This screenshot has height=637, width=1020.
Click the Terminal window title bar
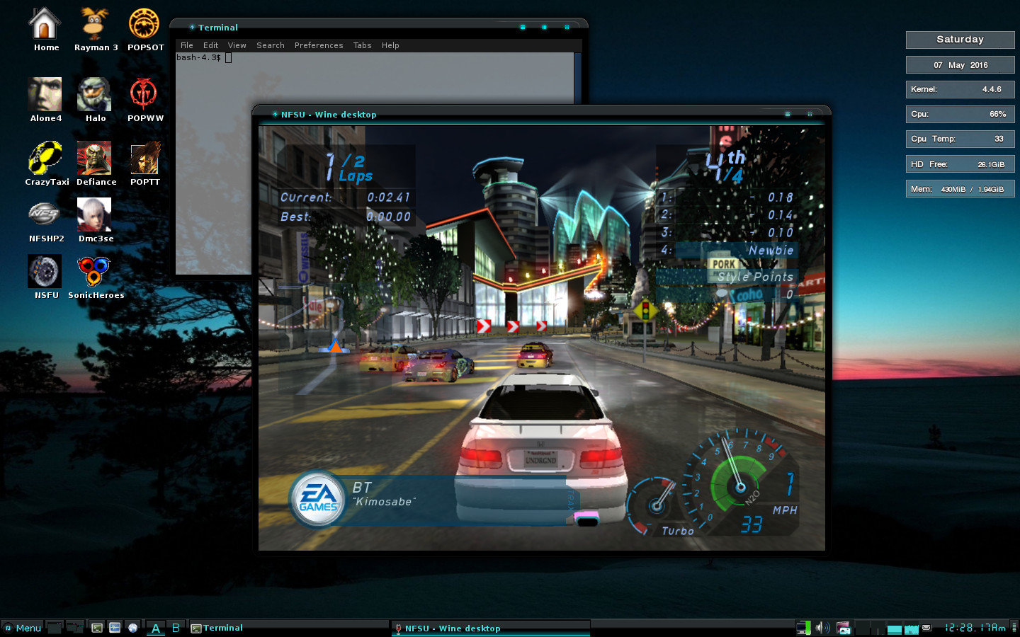coord(379,28)
